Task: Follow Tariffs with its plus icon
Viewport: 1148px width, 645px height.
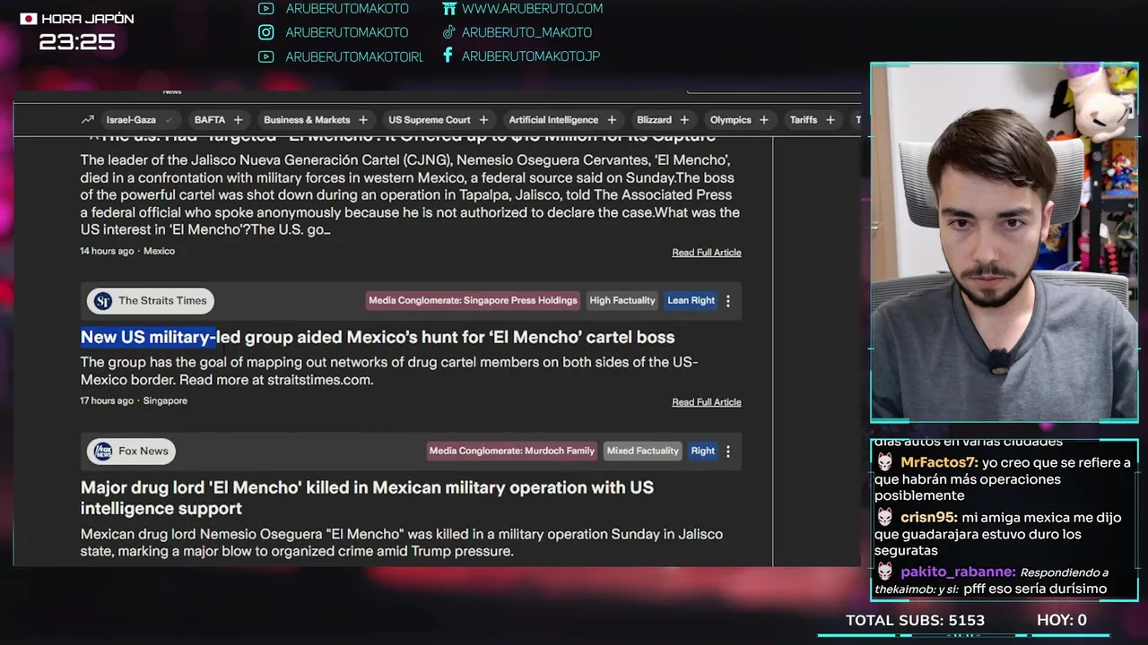Action: (831, 120)
